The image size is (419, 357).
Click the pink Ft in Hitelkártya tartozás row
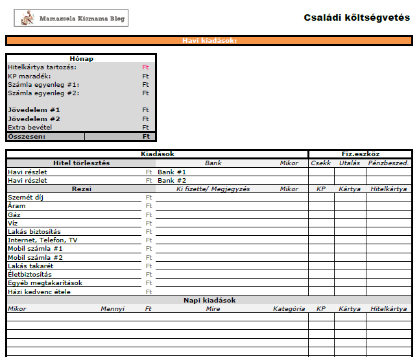[145, 67]
